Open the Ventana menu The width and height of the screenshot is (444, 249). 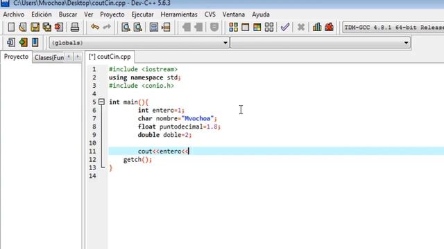234,15
